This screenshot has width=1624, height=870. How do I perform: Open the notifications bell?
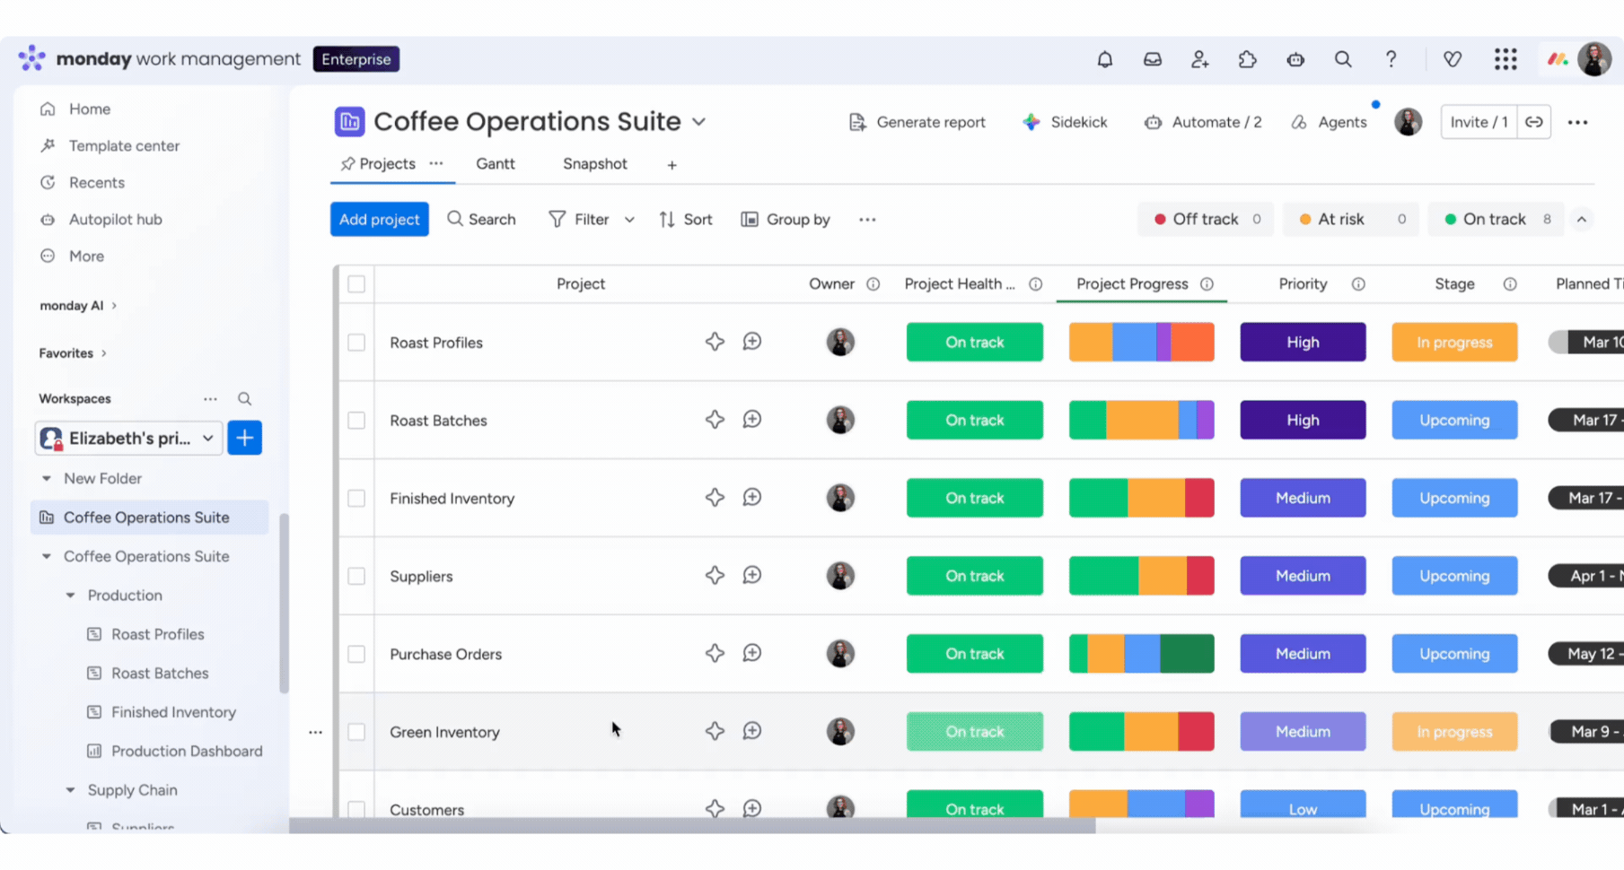point(1104,59)
